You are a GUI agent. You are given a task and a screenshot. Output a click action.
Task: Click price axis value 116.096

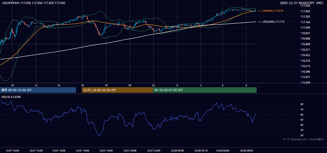305,72
